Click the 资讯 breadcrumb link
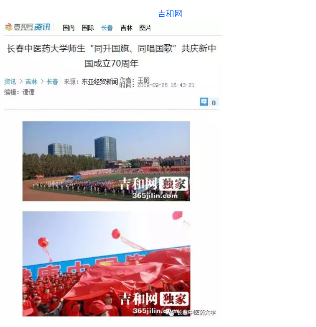The image size is (316, 327). [10, 82]
